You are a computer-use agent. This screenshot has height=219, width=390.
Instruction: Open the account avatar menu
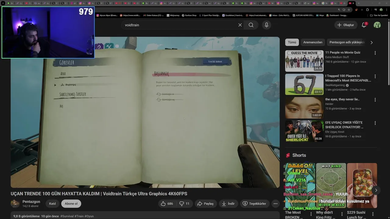click(377, 25)
